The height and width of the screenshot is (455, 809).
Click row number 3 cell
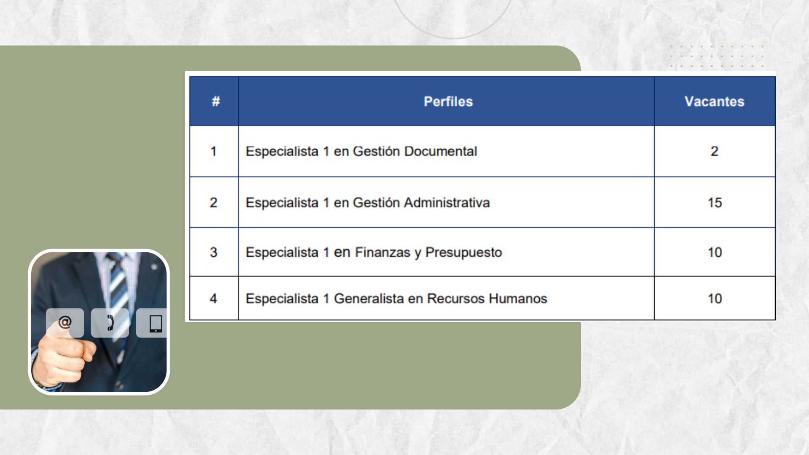click(x=214, y=252)
